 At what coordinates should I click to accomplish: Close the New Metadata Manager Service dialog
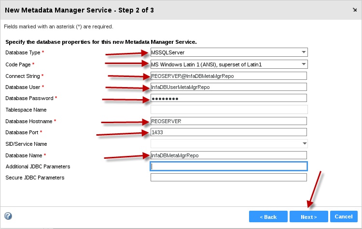355,10
